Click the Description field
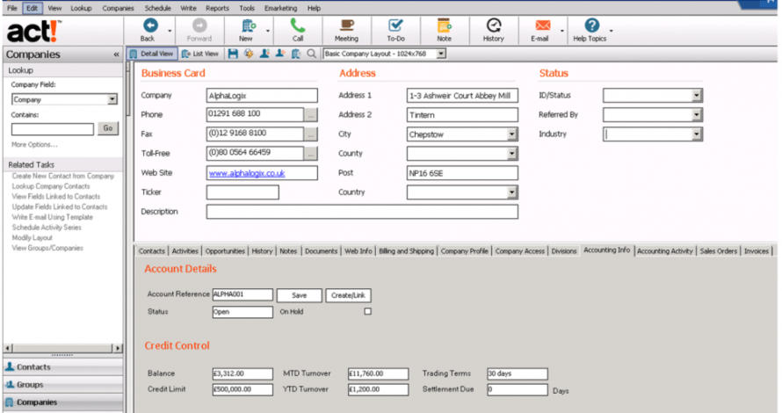This screenshot has height=413, width=782. pyautogui.click(x=362, y=212)
